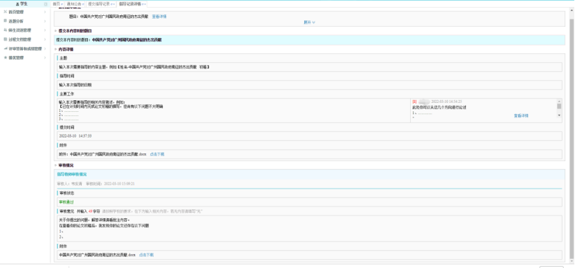Open 评审答辩和成绩管理 menu in sidebar
The height and width of the screenshot is (268, 575).
(x=25, y=48)
